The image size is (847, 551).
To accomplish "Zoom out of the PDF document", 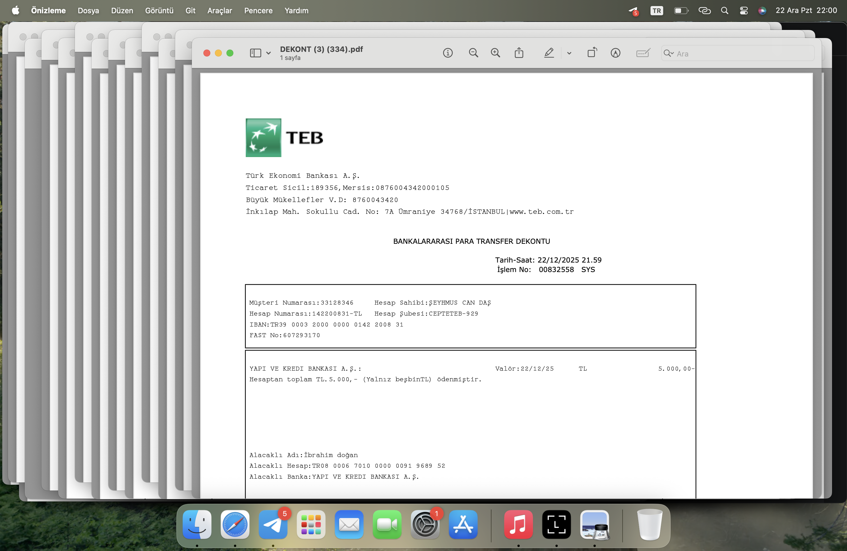I will [473, 53].
